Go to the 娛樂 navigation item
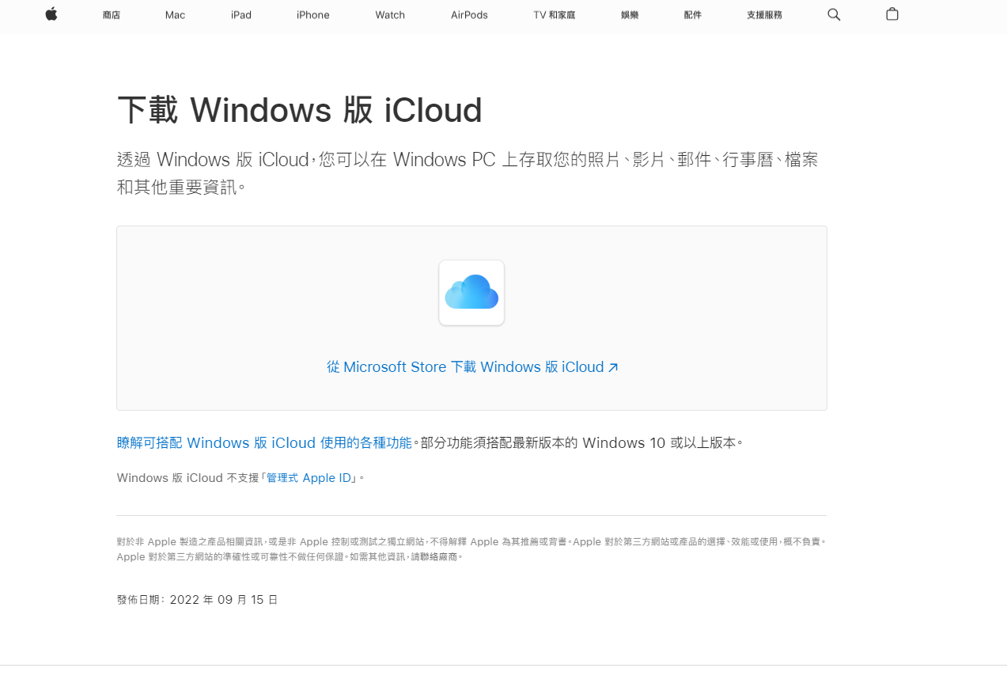This screenshot has width=1007, height=683. tap(630, 15)
